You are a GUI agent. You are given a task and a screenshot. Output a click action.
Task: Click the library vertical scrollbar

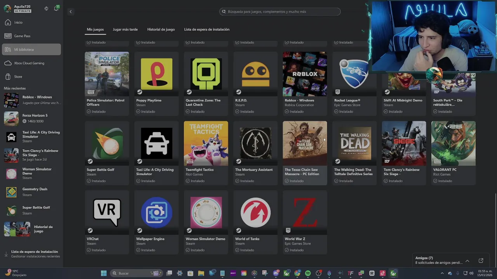pos(495,229)
